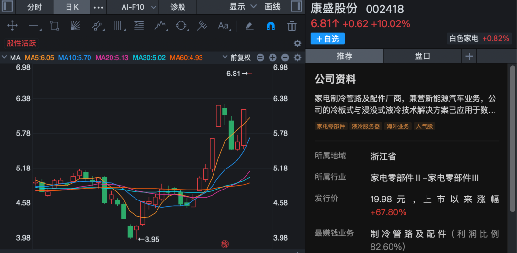
Task: Toggle the right sidebar panel
Action: [296, 7]
